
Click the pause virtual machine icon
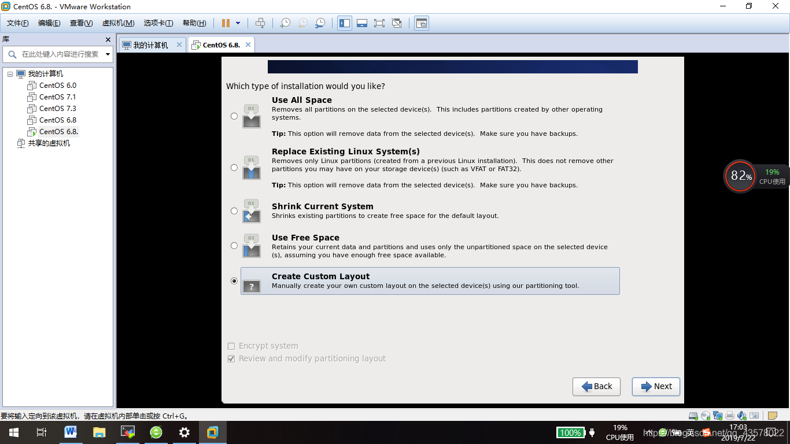(226, 23)
